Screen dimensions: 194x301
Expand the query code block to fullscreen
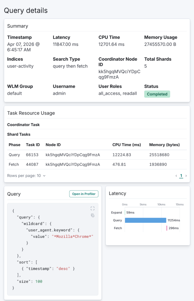coord(93,208)
